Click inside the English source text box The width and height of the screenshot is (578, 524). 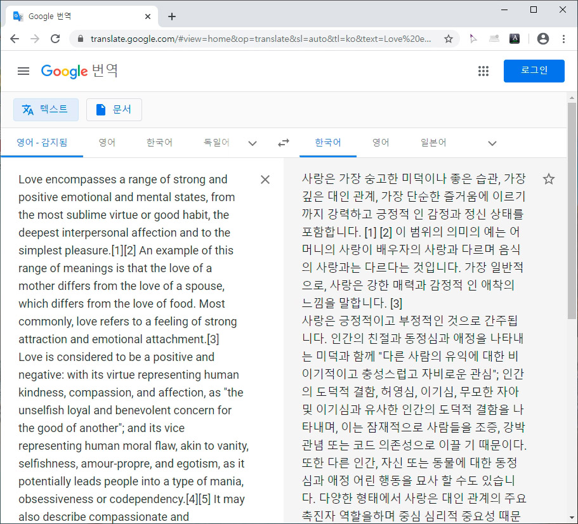(x=133, y=346)
